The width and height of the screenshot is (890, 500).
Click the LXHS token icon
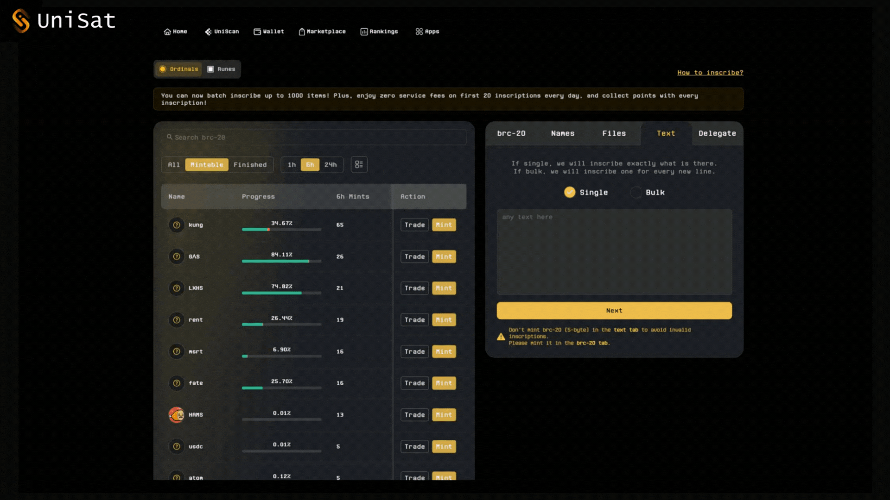point(177,288)
